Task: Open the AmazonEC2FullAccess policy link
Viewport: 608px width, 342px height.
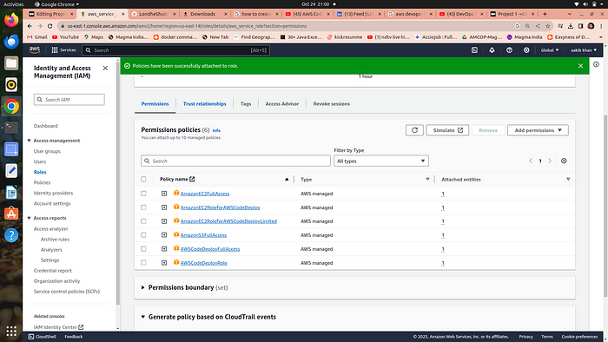Action: click(x=205, y=194)
